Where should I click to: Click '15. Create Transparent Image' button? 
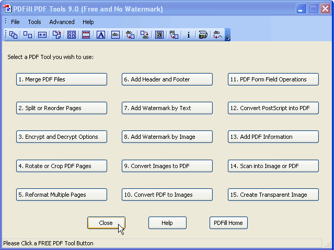click(x=273, y=195)
